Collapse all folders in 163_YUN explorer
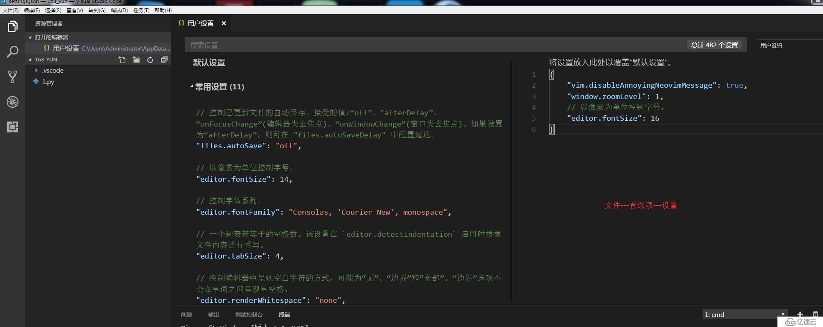Image resolution: width=823 pixels, height=327 pixels. coord(164,60)
